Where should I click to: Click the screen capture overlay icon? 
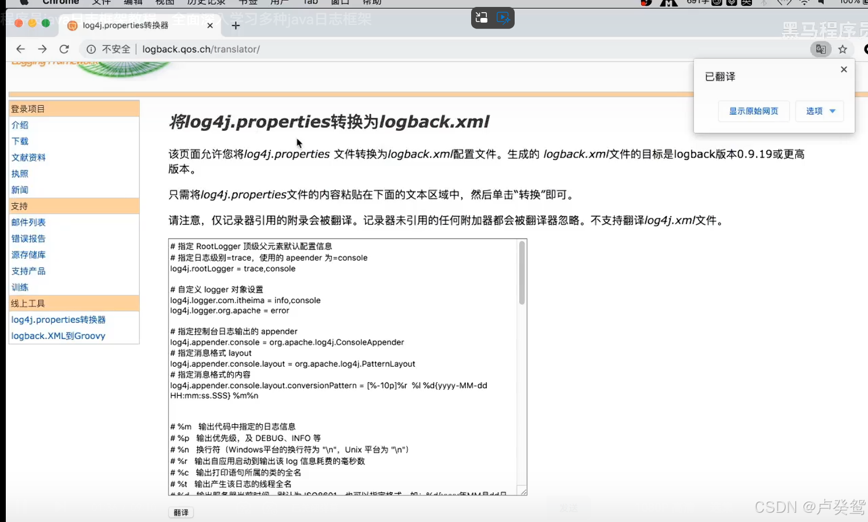(482, 17)
